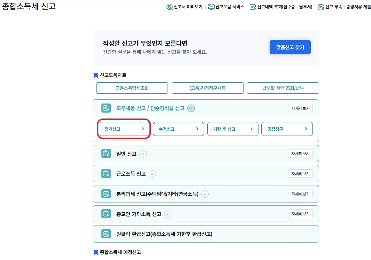The width and height of the screenshot is (371, 260).
Task: Click the document icon beside 모두채움 신고 section
Action: (x=106, y=108)
